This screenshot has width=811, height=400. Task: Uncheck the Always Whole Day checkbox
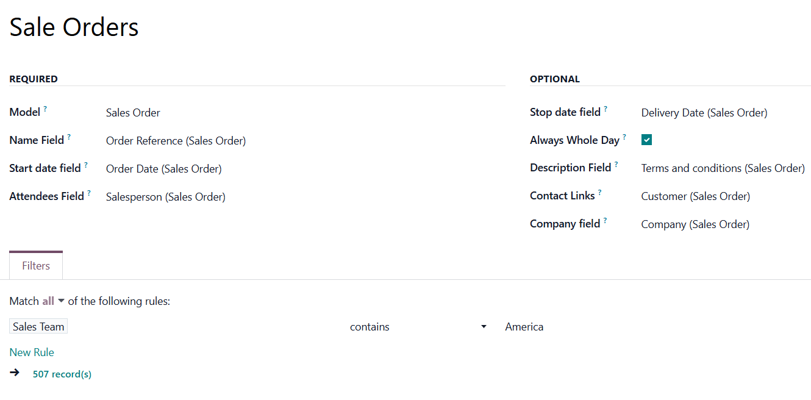pyautogui.click(x=646, y=140)
